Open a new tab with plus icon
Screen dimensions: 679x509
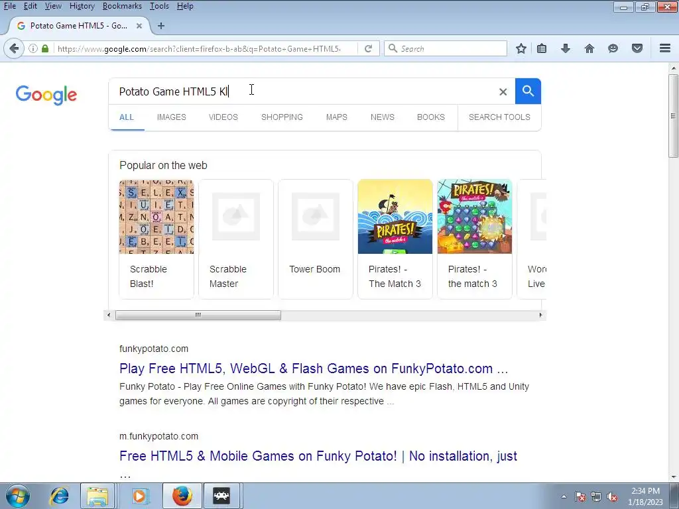161,26
